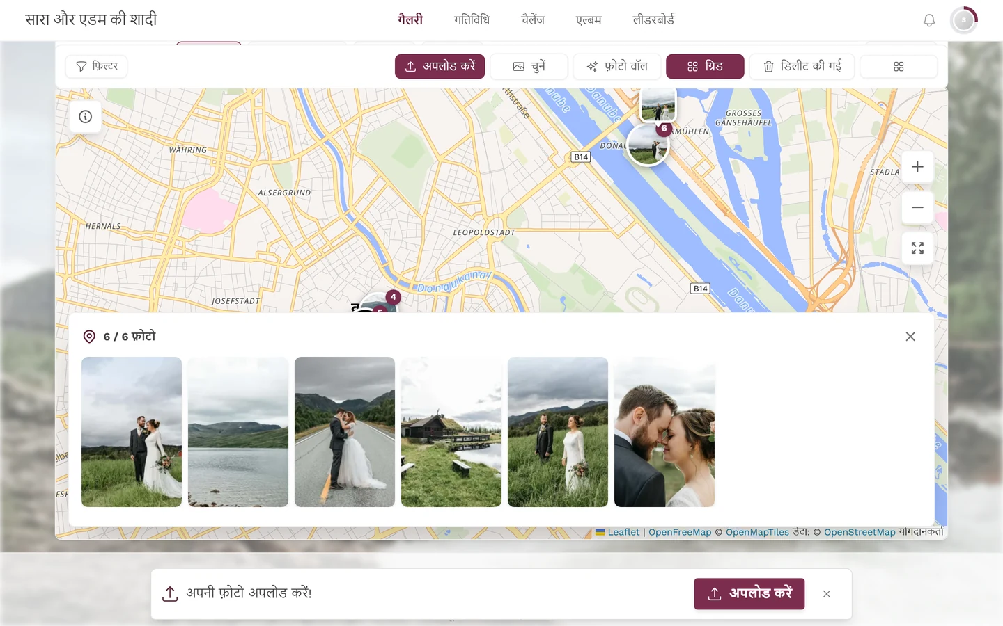Open the lake landscape photo thumbnail

pyautogui.click(x=238, y=432)
